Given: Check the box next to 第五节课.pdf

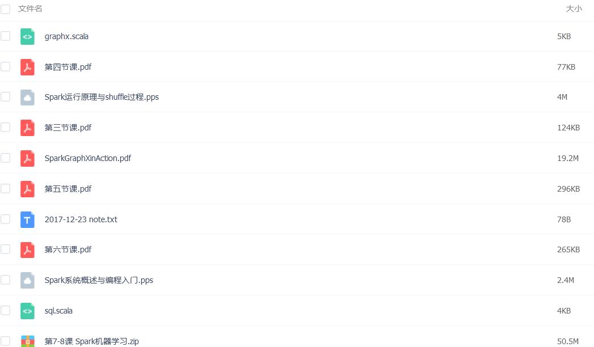Looking at the screenshot, I should pos(5,188).
